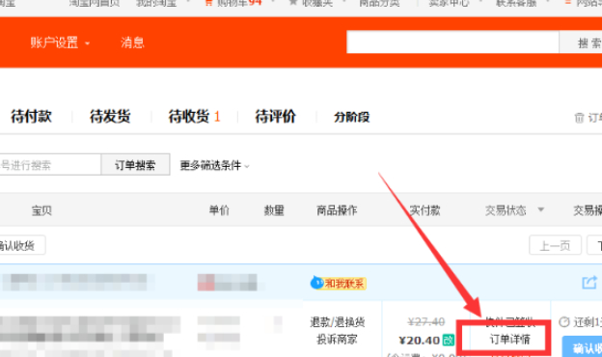The height and width of the screenshot is (357, 602).
Task: Click the order number search field
Action: pos(50,165)
